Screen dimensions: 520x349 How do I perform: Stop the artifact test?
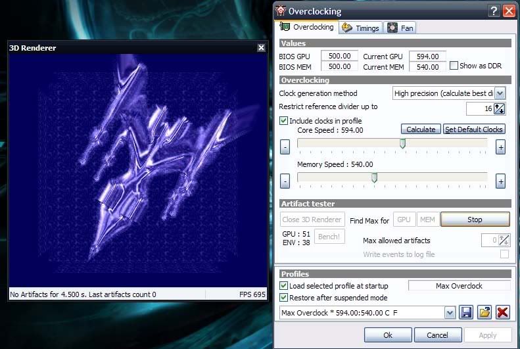point(475,220)
